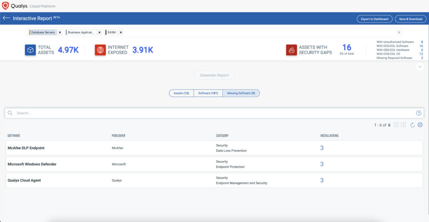The width and height of the screenshot is (429, 222).
Task: Click Missing Required Software row
Action: click(400, 58)
